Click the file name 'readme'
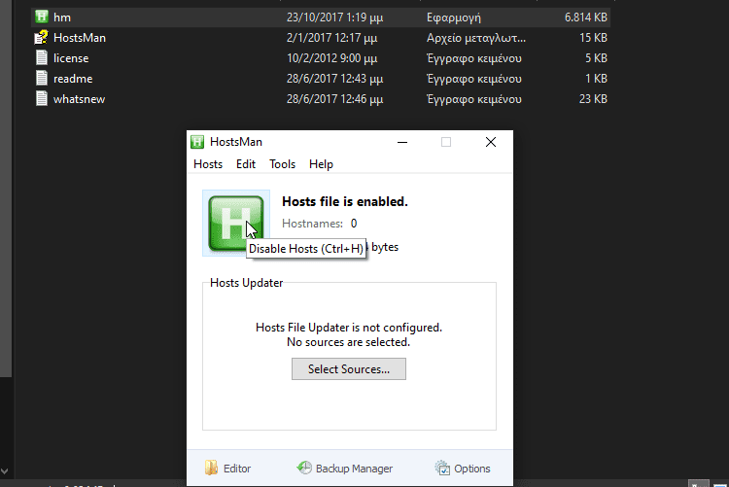Screen dimensions: 729x487 click(x=73, y=79)
